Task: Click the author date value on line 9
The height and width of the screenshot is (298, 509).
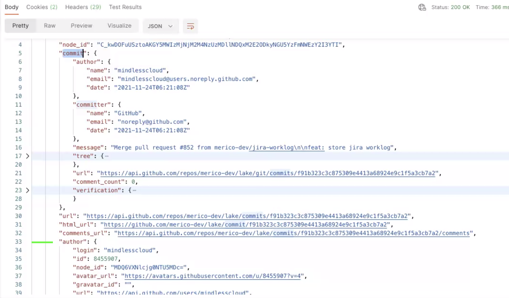Action: (x=152, y=88)
